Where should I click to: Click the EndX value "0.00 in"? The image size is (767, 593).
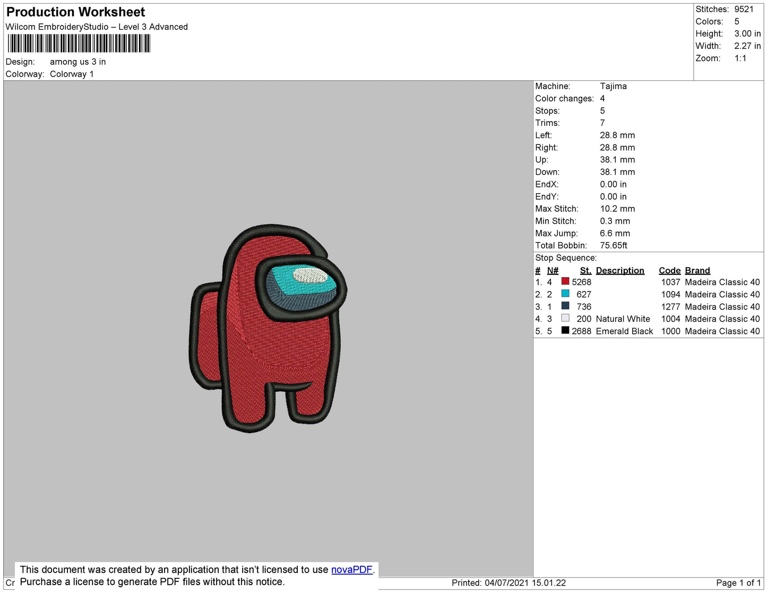(614, 184)
